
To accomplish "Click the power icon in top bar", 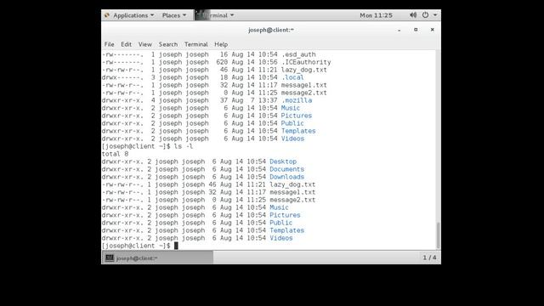I will [x=425, y=15].
